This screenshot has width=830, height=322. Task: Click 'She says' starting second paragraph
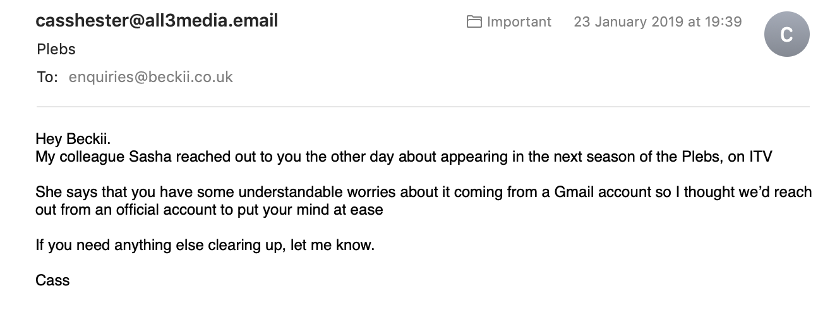63,192
